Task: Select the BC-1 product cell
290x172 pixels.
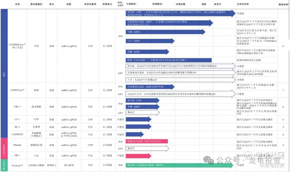Action: 17,127
